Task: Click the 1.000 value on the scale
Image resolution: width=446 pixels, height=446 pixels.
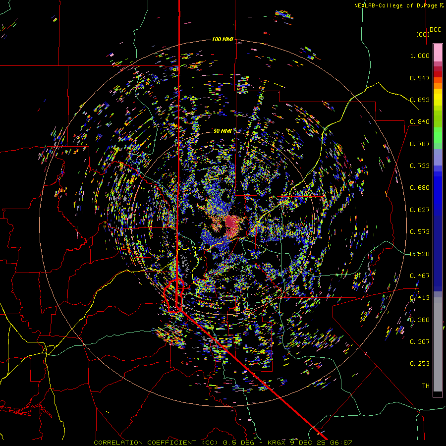Action: tap(420, 56)
